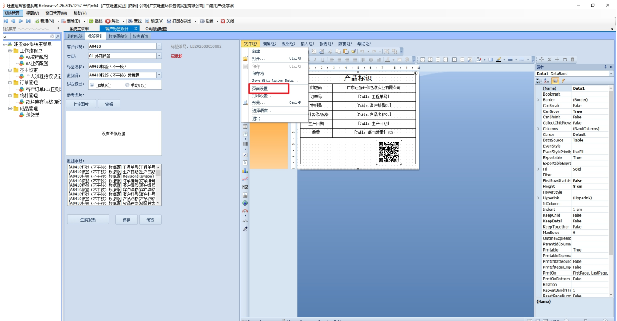
Task: Pin the 系统菜单 side panel
Action: point(58,29)
